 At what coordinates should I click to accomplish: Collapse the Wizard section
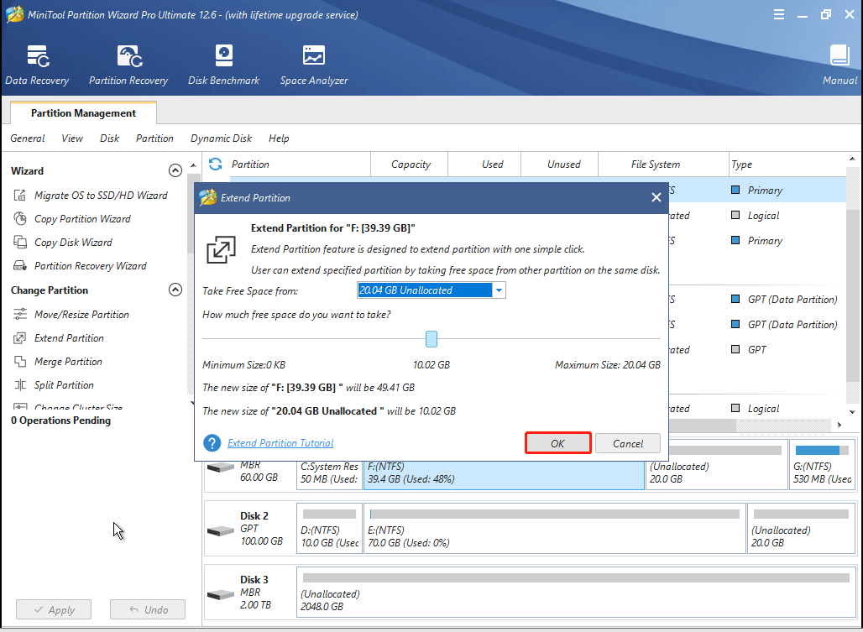coord(175,170)
